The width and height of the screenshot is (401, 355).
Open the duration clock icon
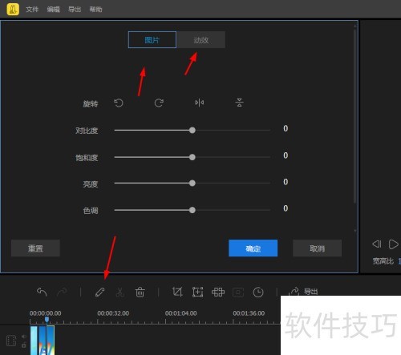(x=258, y=292)
